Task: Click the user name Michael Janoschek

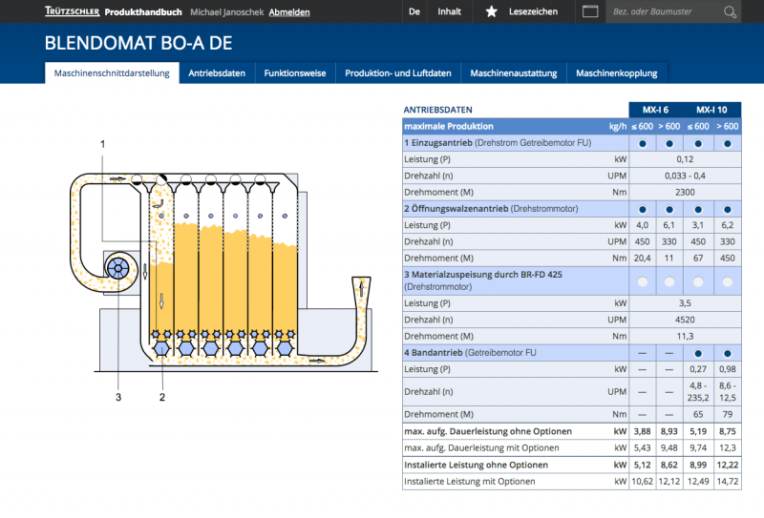Action: point(226,12)
